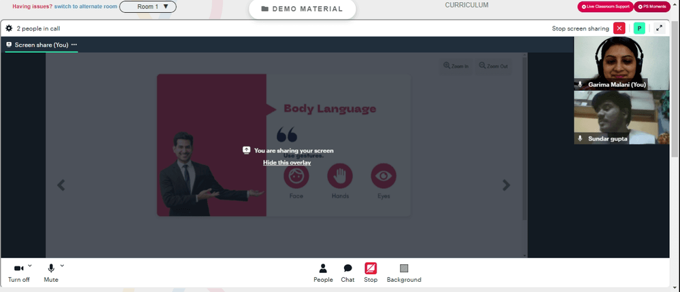Click the Face icon on slide

(x=296, y=176)
